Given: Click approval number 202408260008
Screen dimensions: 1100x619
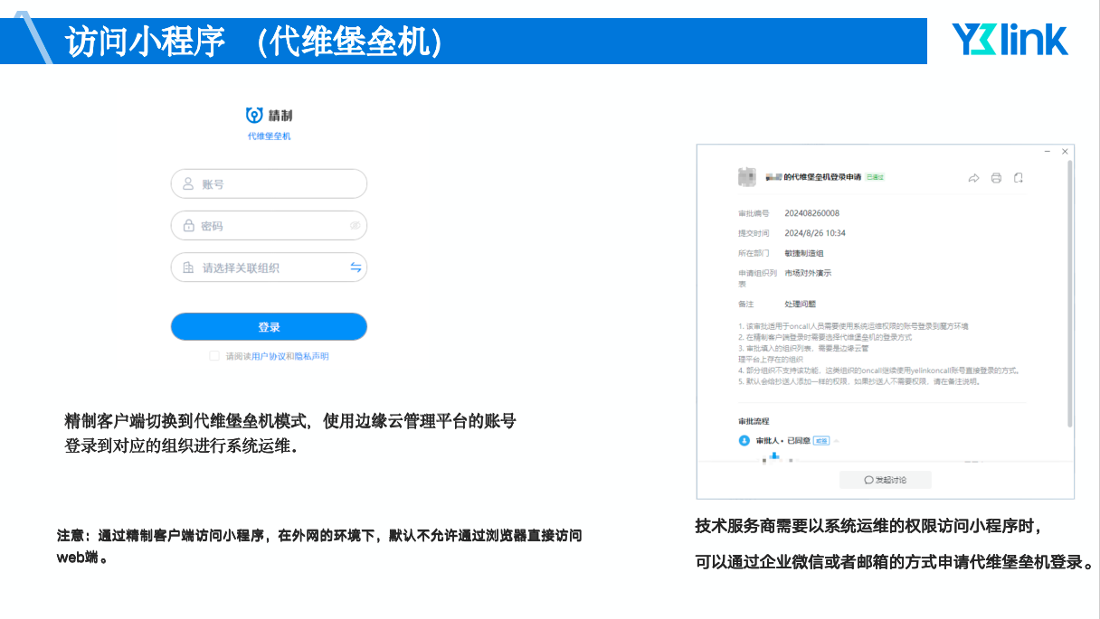Looking at the screenshot, I should (x=812, y=213).
